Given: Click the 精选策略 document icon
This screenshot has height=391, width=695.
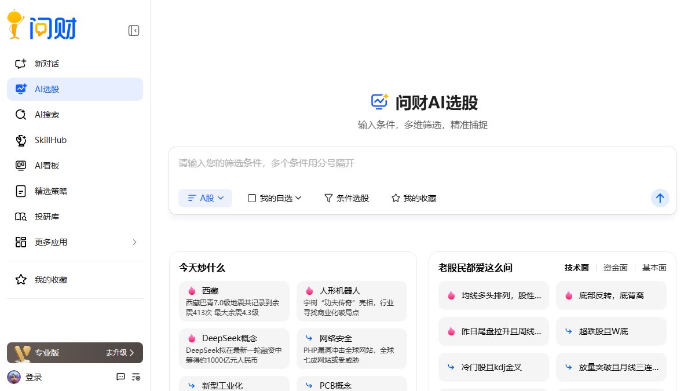Looking at the screenshot, I should point(21,191).
